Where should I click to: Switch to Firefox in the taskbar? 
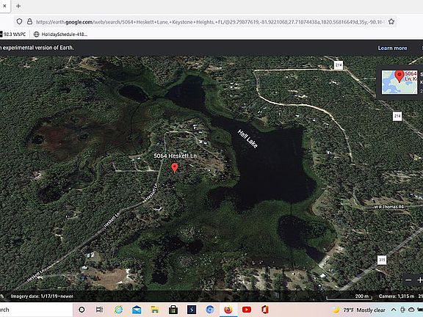[228, 310]
